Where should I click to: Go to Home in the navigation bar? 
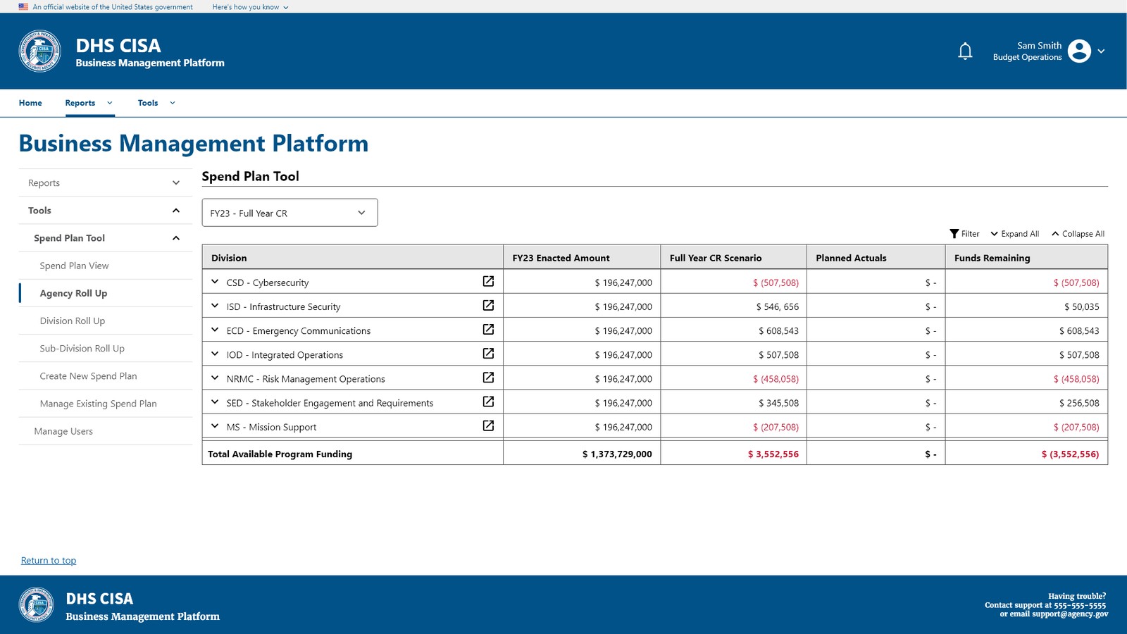coord(30,103)
